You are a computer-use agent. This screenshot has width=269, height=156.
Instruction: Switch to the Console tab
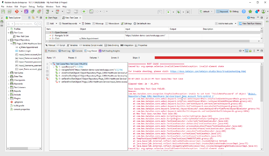77,51
